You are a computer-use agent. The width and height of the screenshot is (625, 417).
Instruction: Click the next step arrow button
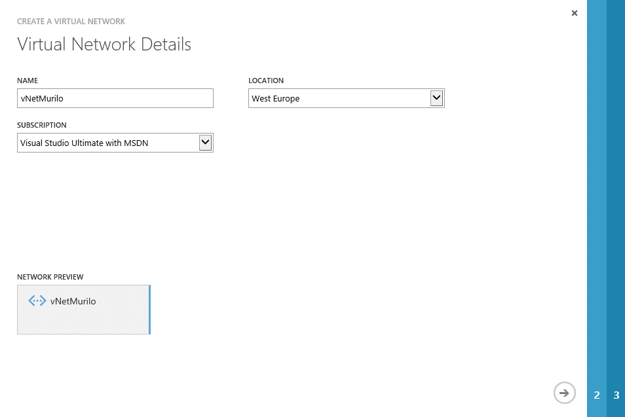point(564,393)
